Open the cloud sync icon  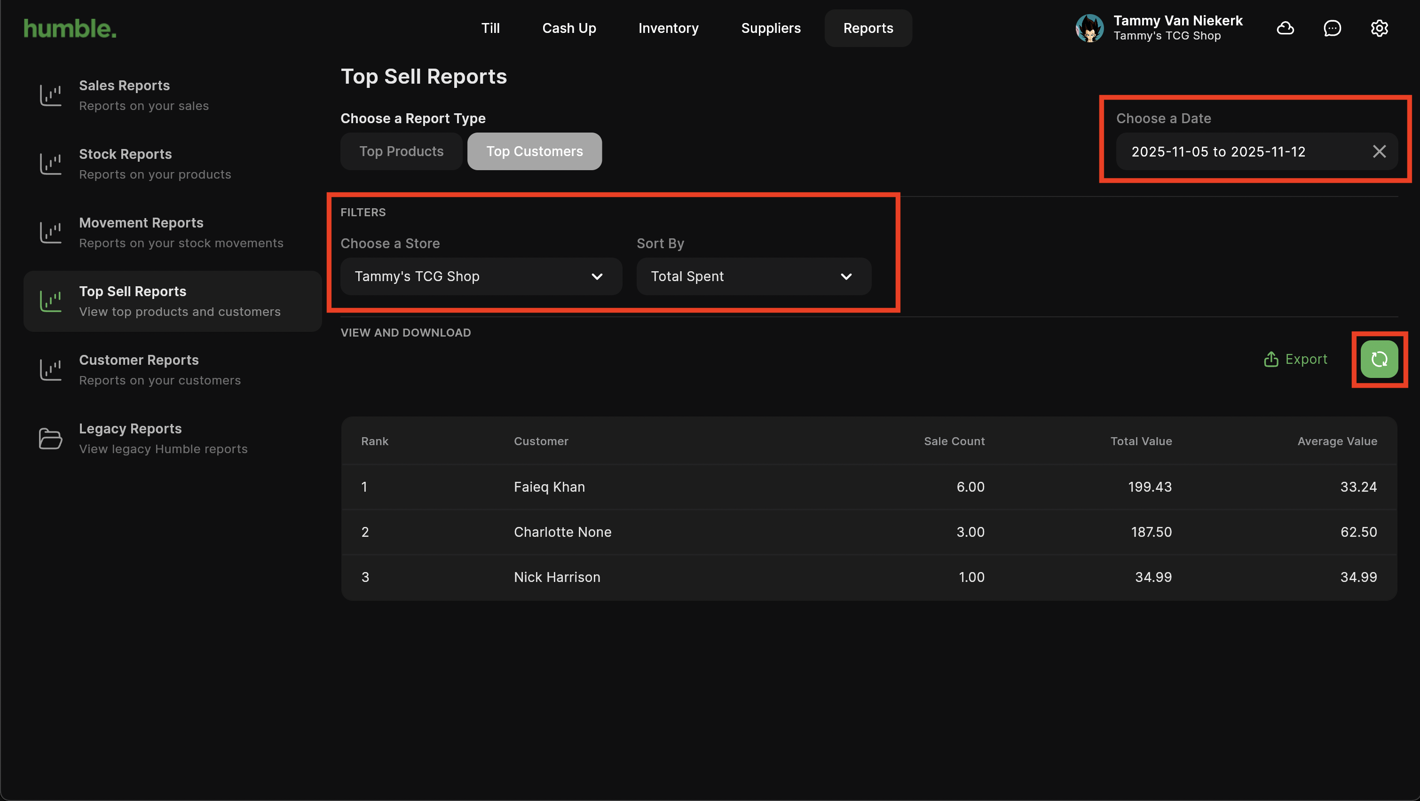click(x=1285, y=28)
